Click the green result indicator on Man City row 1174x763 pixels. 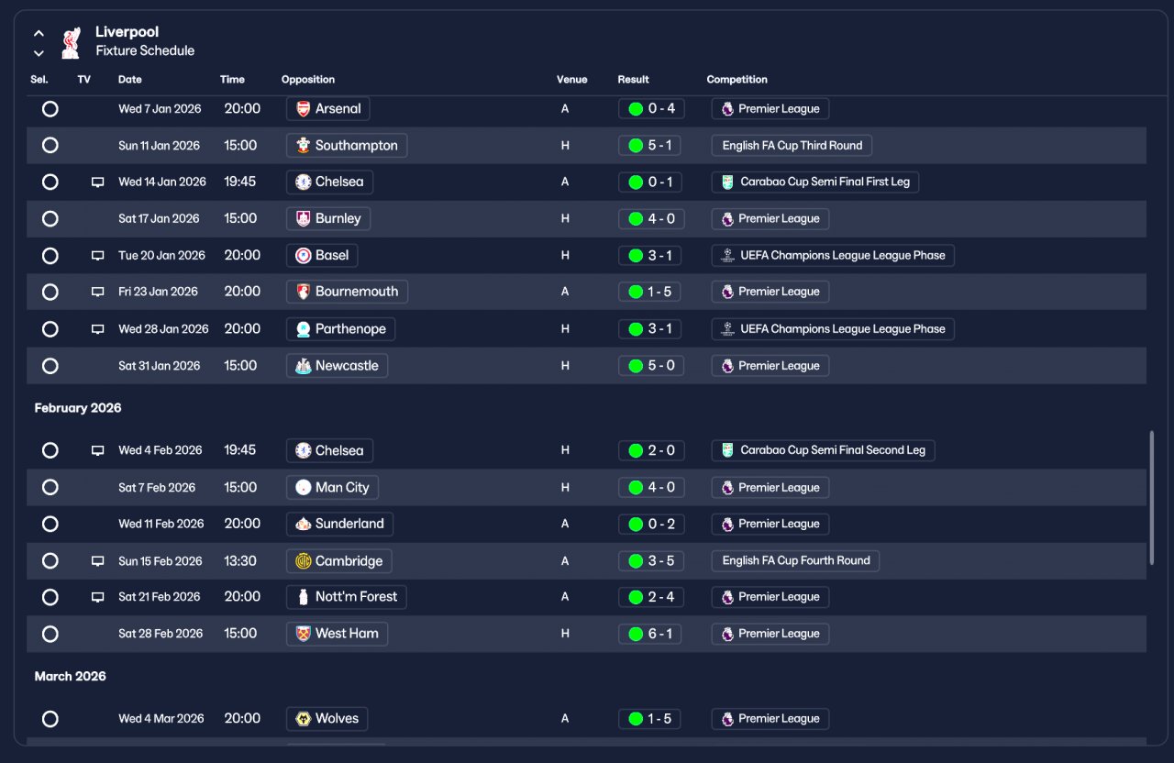(635, 488)
